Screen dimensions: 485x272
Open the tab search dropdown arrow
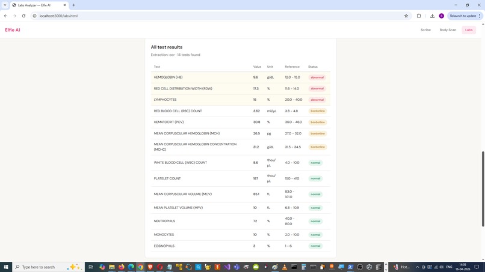click(5, 5)
